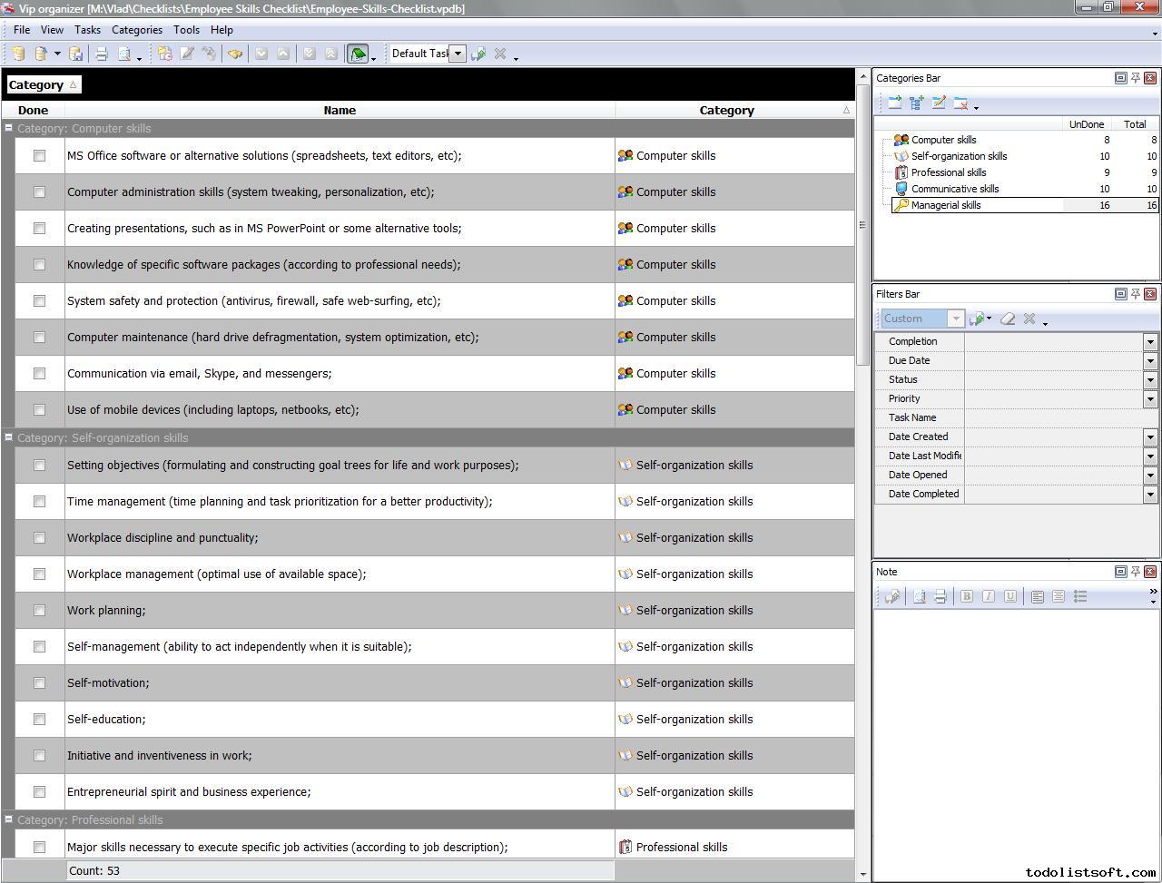Tick the checkbox for 'Self-motivation;' task
The height and width of the screenshot is (883, 1162).
(39, 682)
